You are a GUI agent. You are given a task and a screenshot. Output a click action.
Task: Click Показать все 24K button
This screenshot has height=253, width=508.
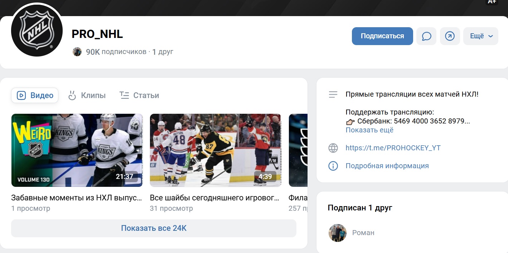[x=154, y=228]
